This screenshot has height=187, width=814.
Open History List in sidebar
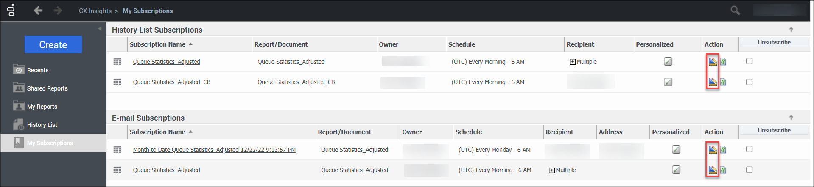[x=42, y=125]
